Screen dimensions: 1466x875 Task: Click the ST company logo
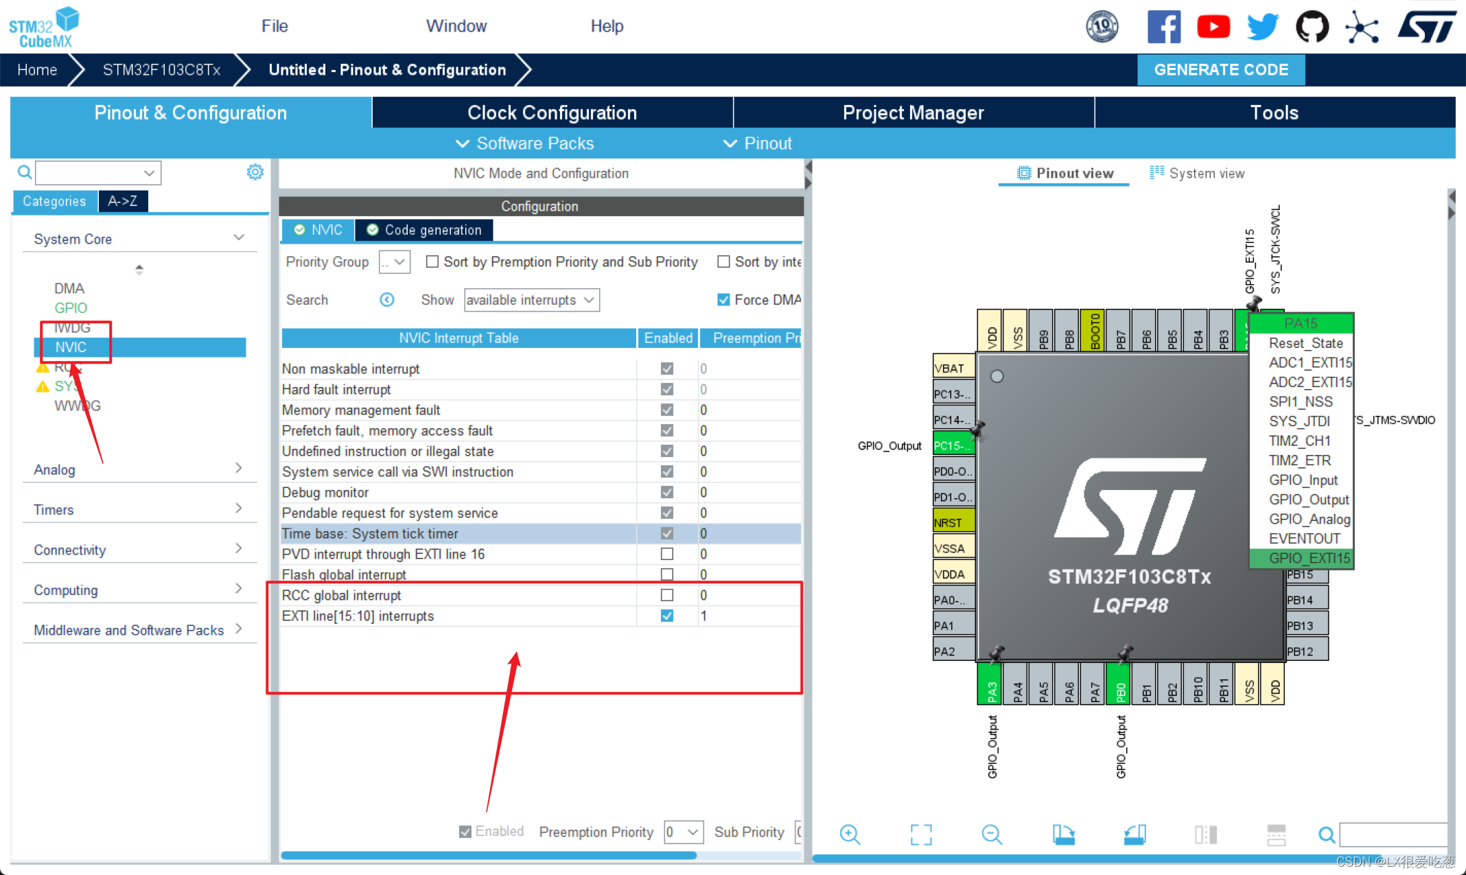1428,27
